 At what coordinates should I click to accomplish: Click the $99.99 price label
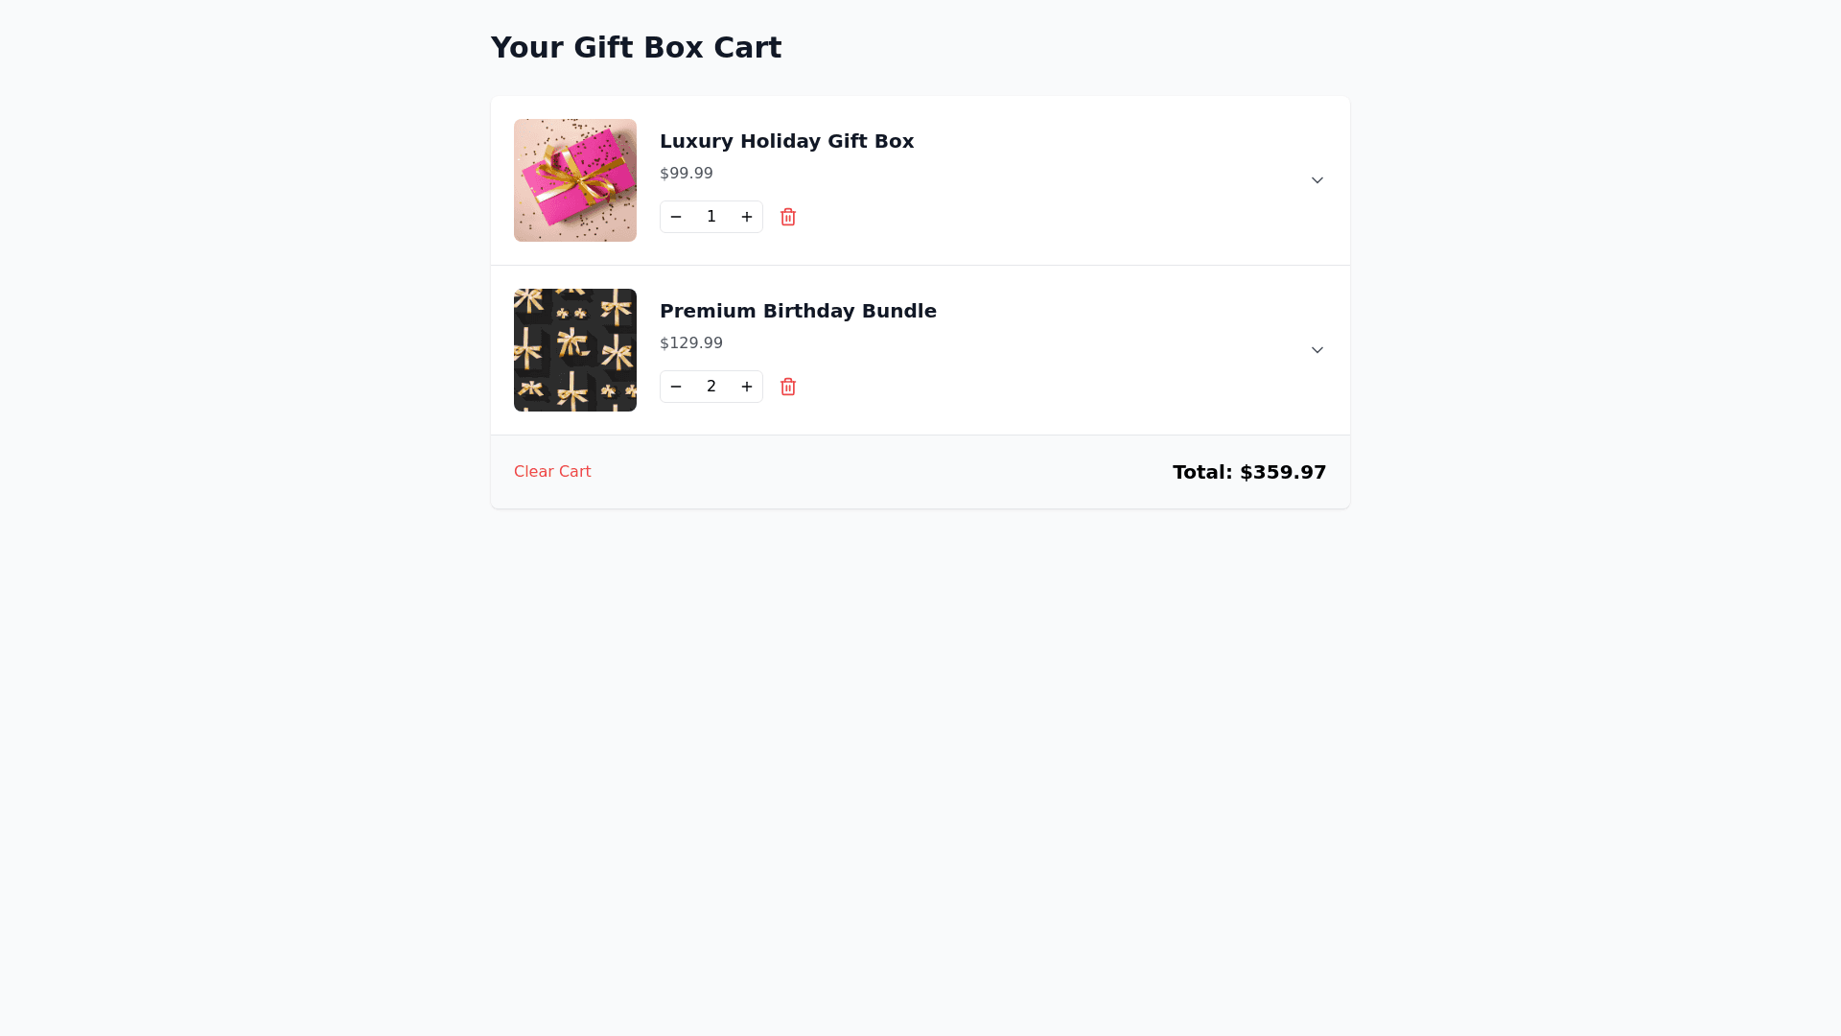tap(687, 174)
